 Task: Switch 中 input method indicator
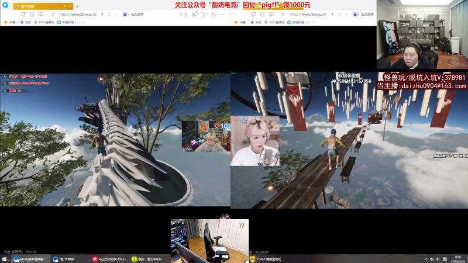click(x=438, y=259)
